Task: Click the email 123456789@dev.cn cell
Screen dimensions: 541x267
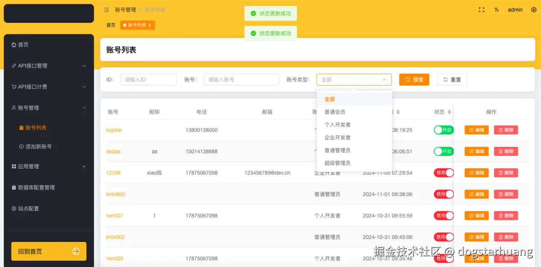Action: click(267, 173)
